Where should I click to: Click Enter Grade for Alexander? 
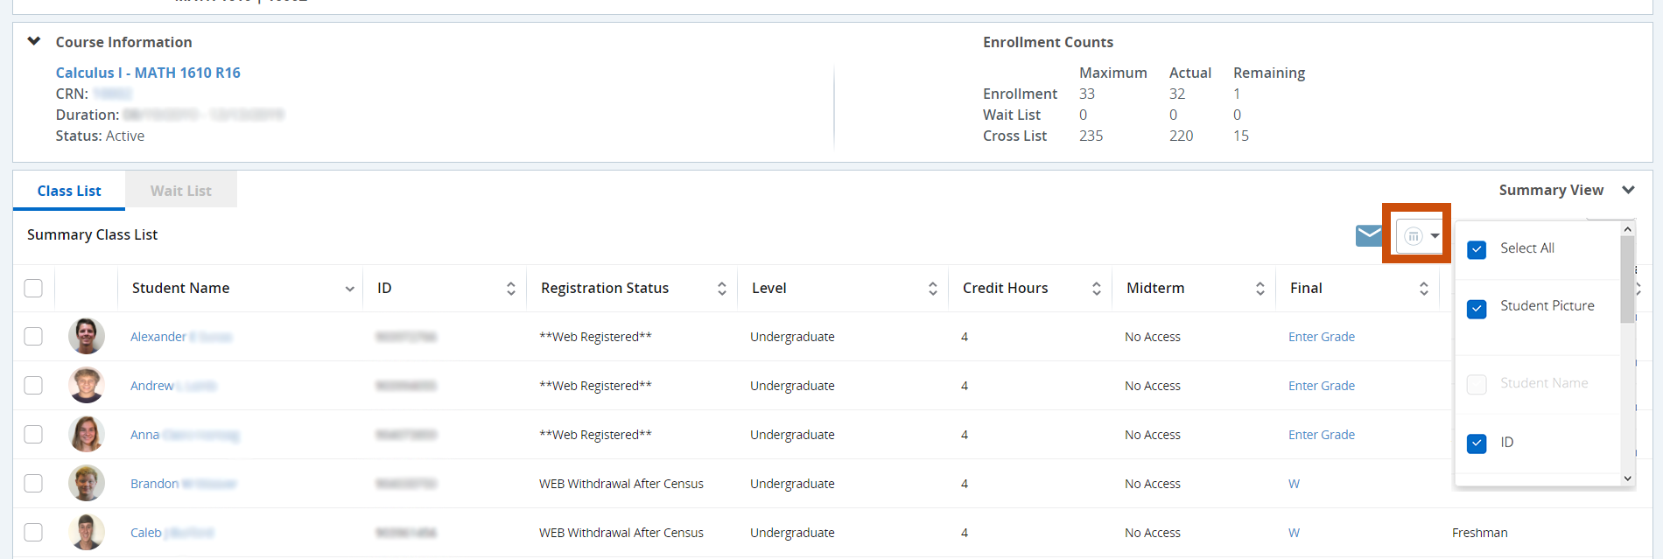point(1321,337)
